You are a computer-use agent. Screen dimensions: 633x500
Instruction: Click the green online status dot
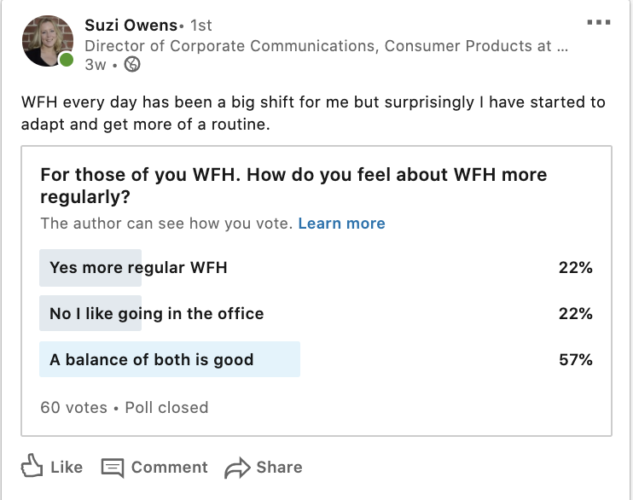(x=67, y=60)
